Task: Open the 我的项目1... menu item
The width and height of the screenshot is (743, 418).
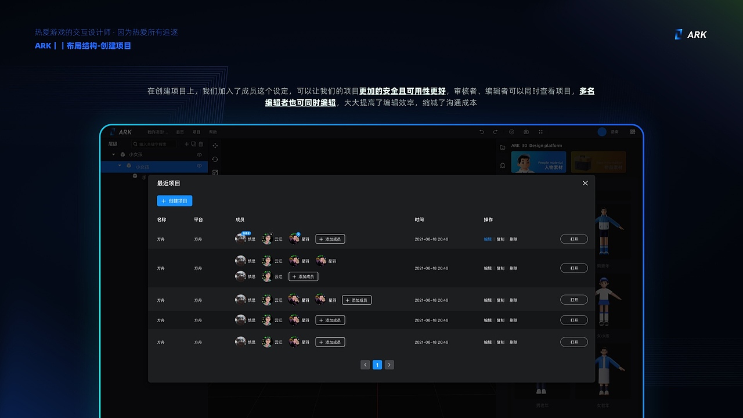Action: [157, 132]
